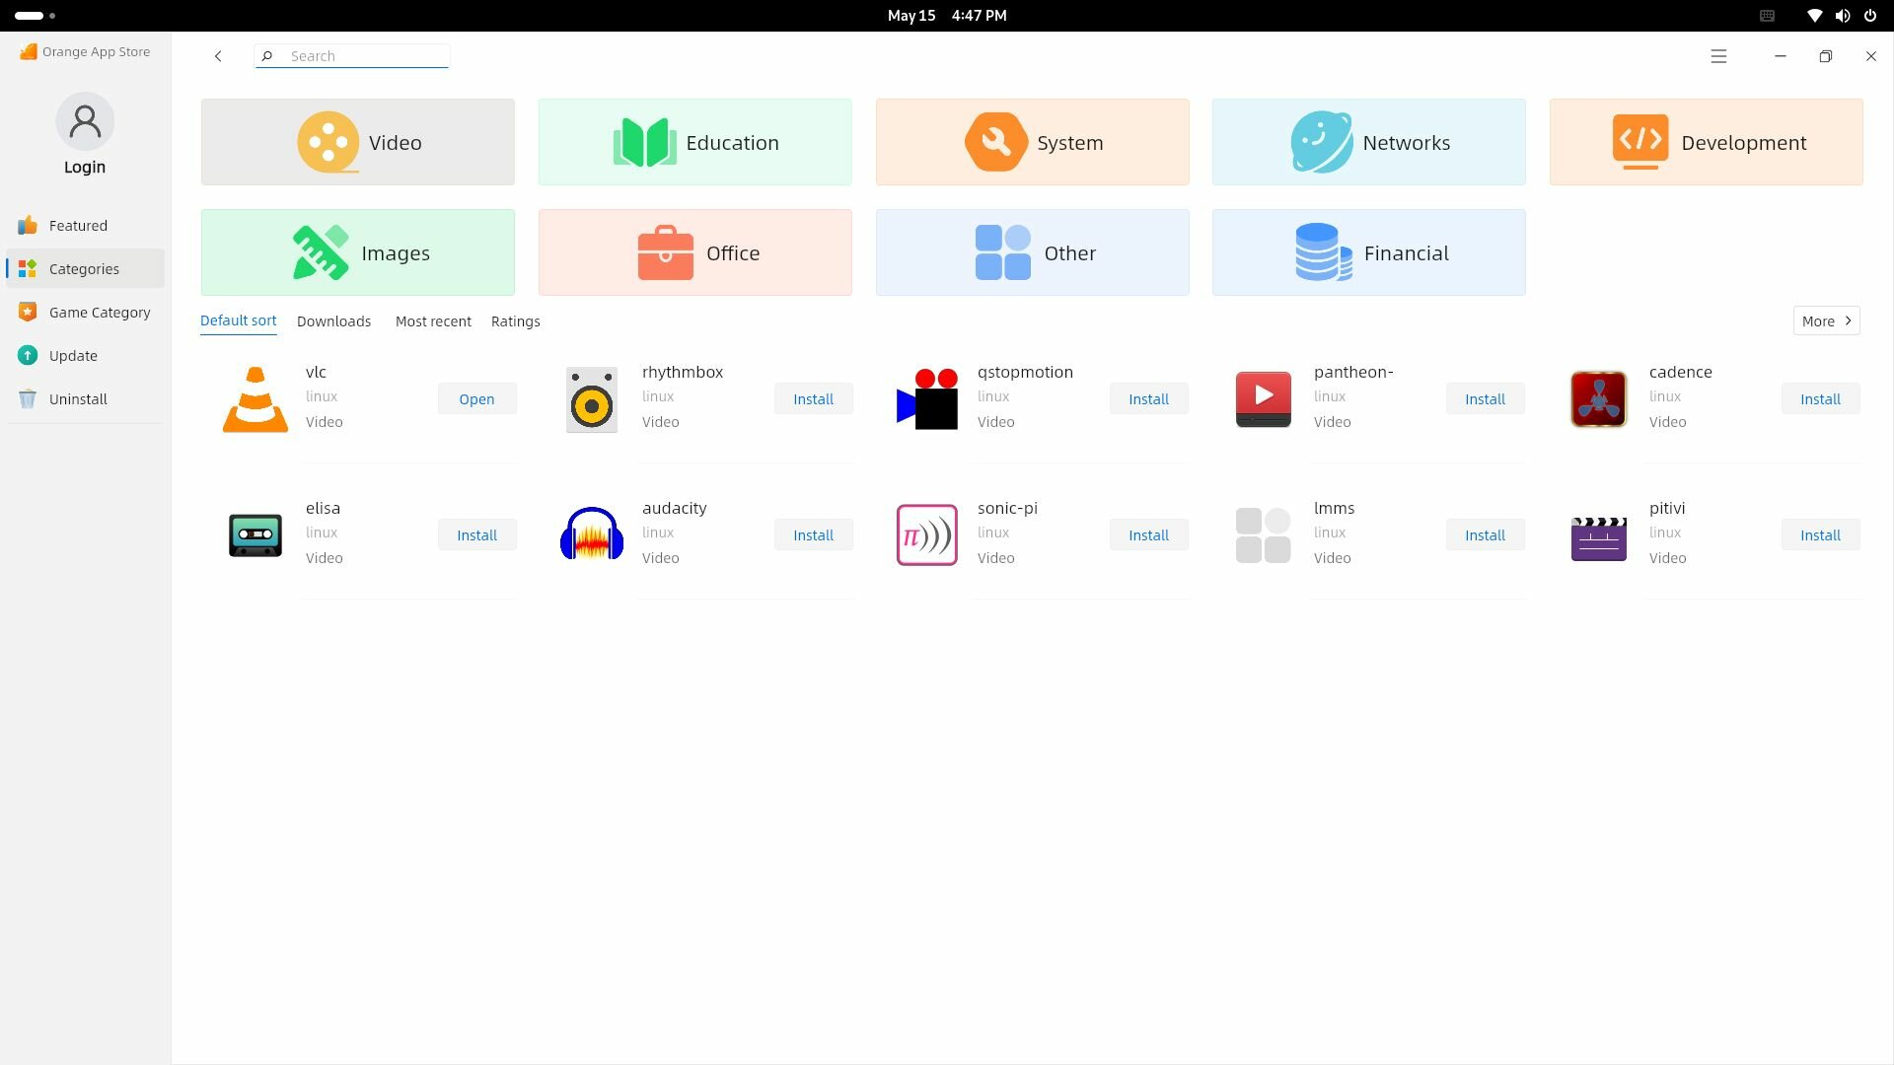Open the Wi-Fi network indicator
The height and width of the screenshot is (1065, 1894).
tap(1814, 16)
